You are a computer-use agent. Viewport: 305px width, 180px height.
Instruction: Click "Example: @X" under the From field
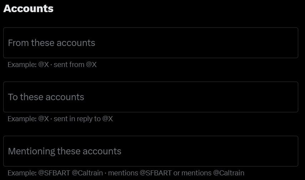pyautogui.click(x=28, y=65)
